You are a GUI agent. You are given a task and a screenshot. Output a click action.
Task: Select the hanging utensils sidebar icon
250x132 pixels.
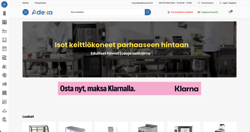(x=5, y=102)
